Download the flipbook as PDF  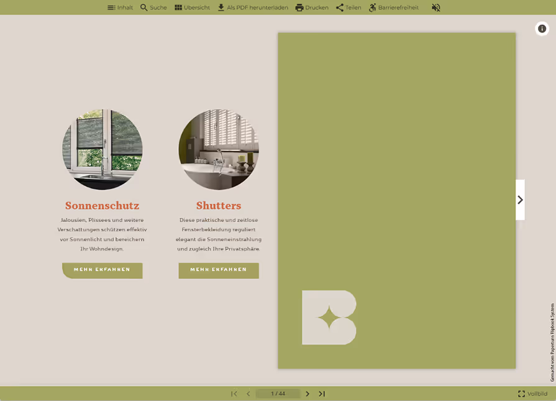click(x=252, y=7)
